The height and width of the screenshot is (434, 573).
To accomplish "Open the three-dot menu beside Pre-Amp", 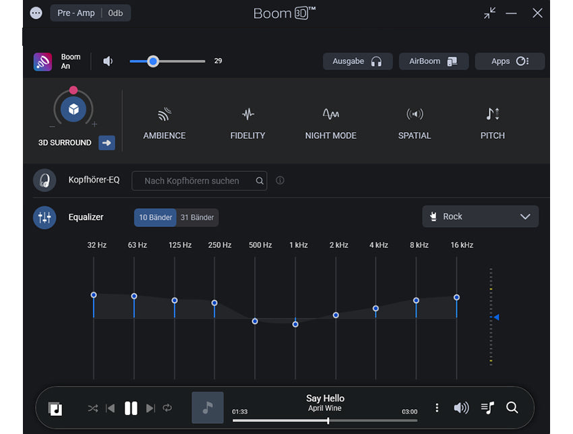I will point(36,13).
